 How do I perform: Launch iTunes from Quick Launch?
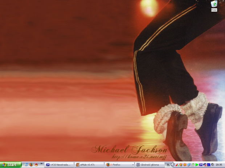(26, 165)
